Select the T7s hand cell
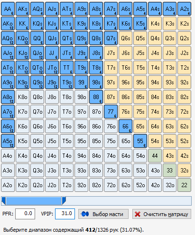195x235 pixels. pyautogui.click(x=111, y=68)
